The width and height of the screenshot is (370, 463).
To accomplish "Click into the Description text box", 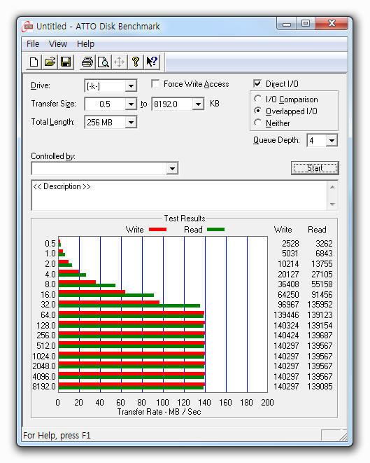I will [x=179, y=195].
